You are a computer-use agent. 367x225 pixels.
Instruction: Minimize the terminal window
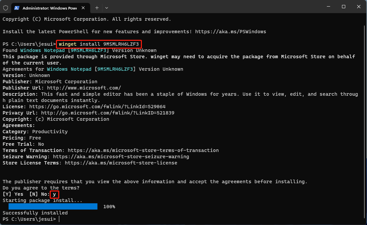click(x=328, y=7)
